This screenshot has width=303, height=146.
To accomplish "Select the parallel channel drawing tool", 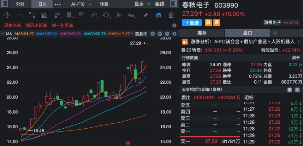I will pyautogui.click(x=57, y=15).
